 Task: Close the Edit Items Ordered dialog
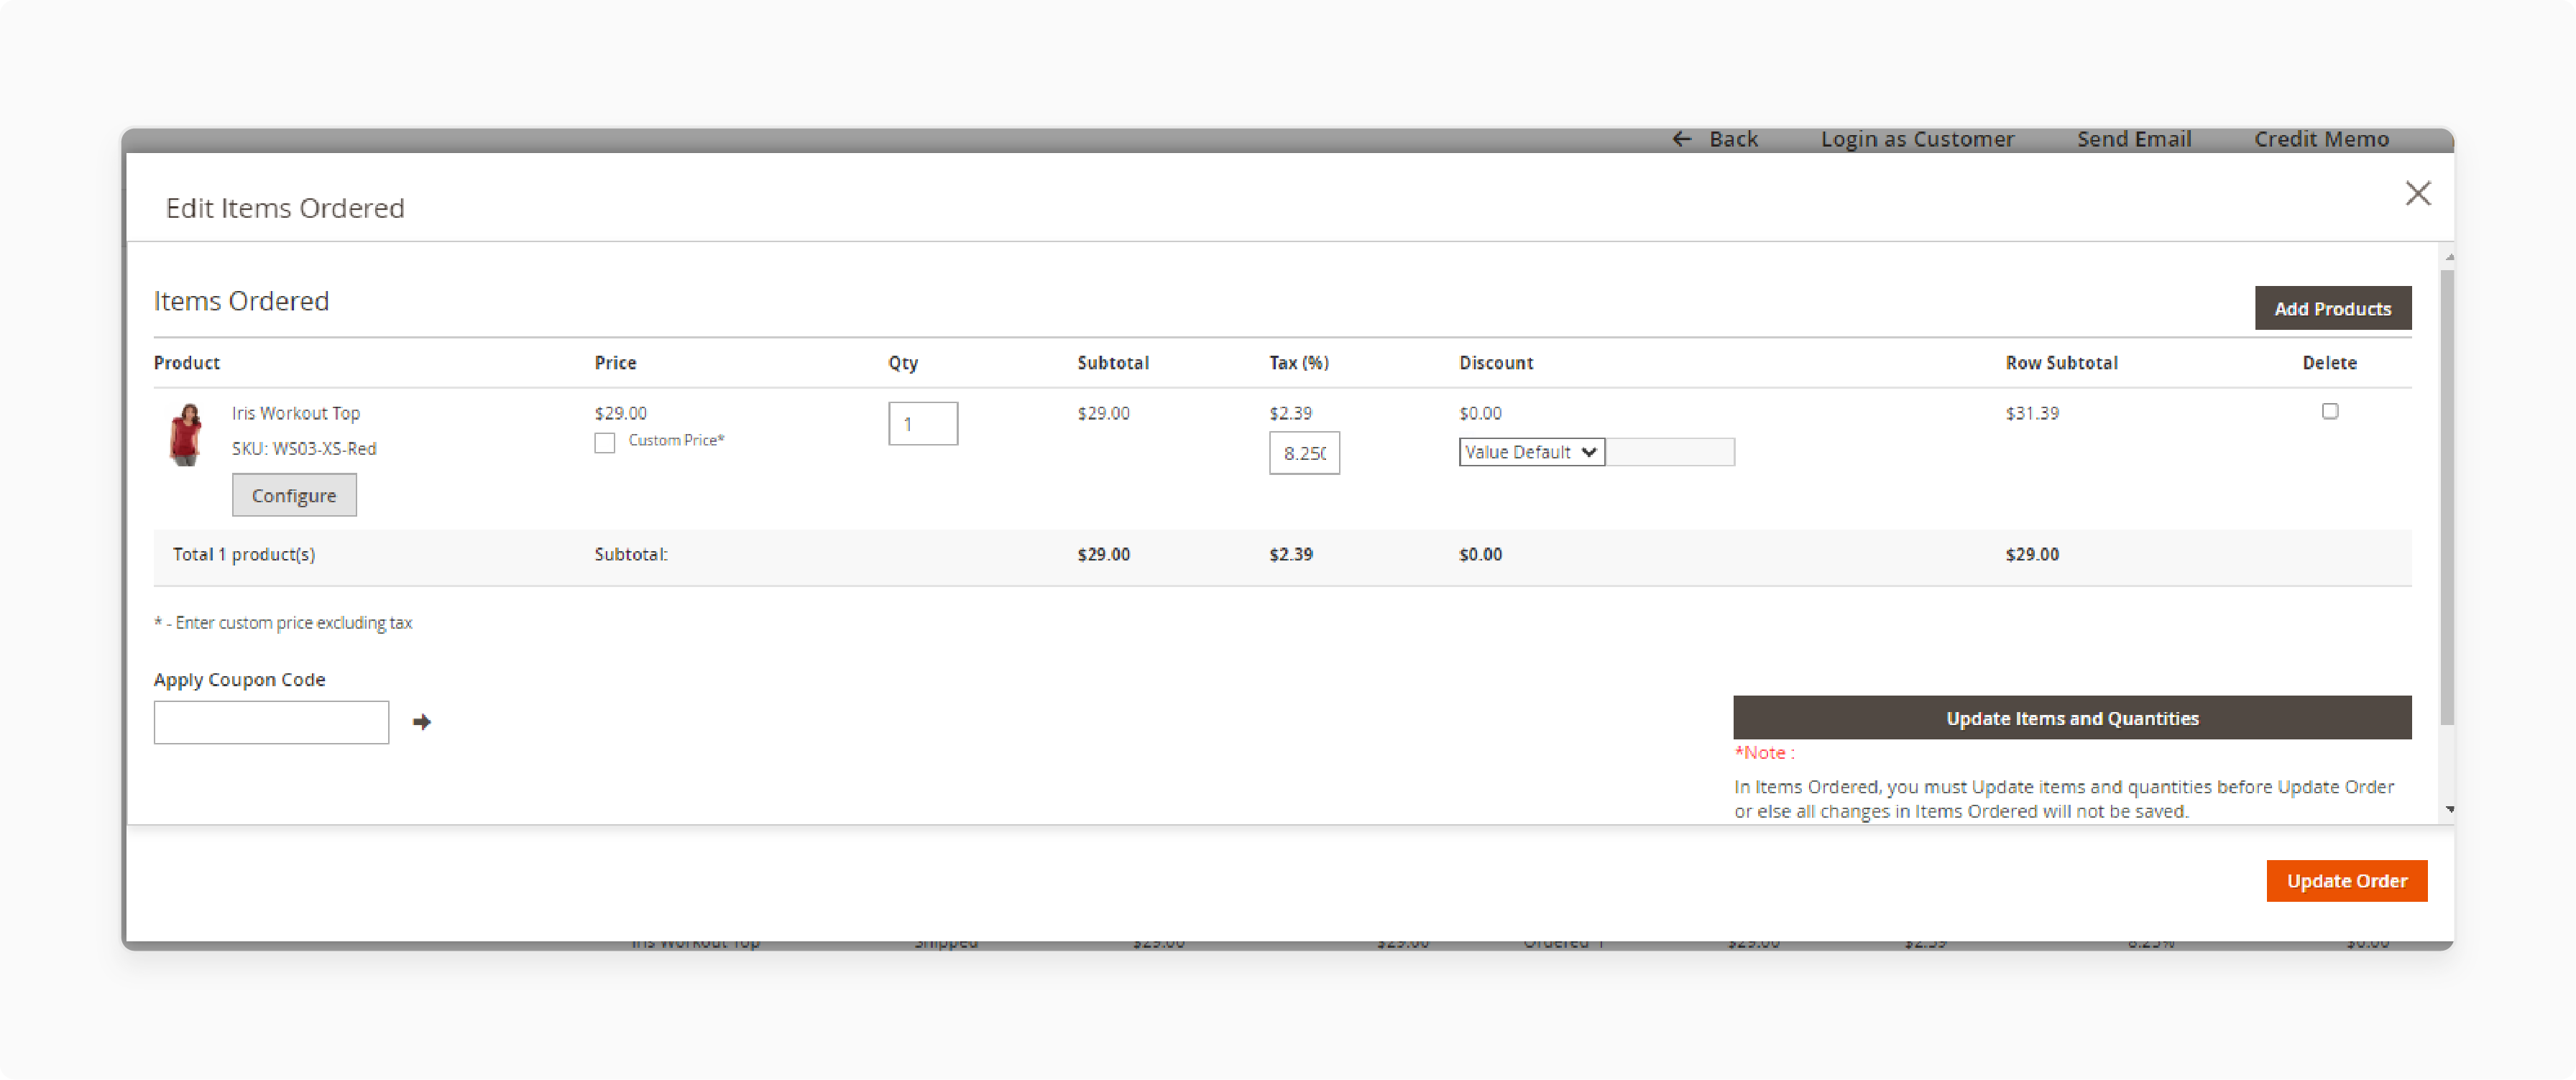[x=2417, y=193]
